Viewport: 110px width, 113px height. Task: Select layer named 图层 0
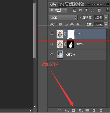pyautogui.click(x=70, y=55)
